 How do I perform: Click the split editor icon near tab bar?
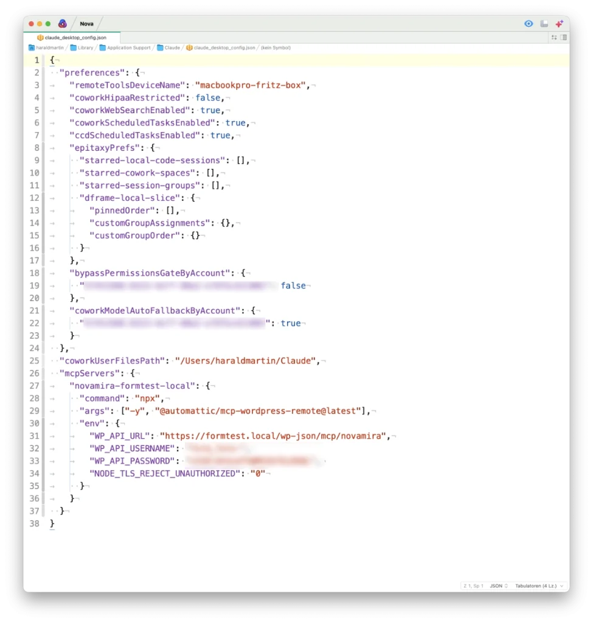click(x=553, y=37)
